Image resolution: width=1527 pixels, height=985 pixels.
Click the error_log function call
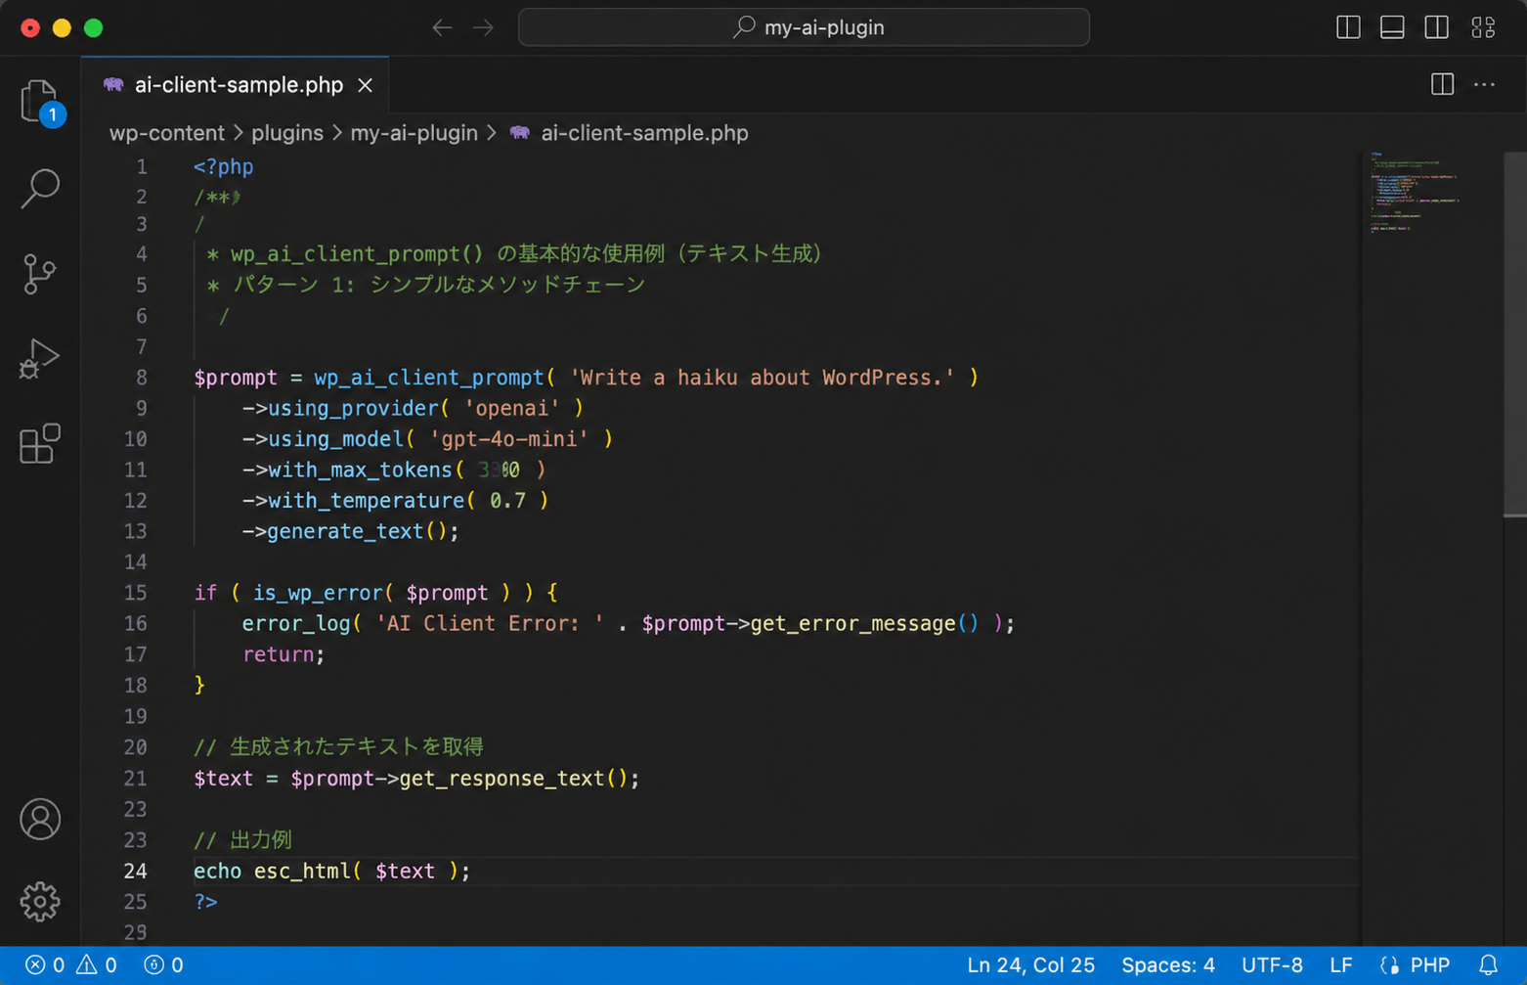pyautogui.click(x=296, y=624)
